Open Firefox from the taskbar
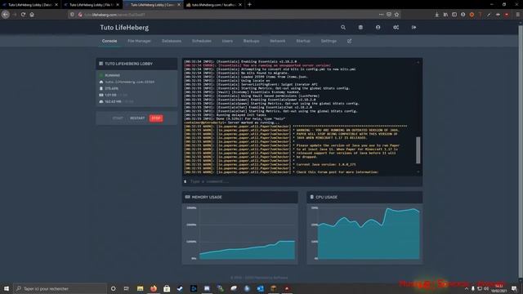The height and width of the screenshot is (294, 523). pos(154,288)
